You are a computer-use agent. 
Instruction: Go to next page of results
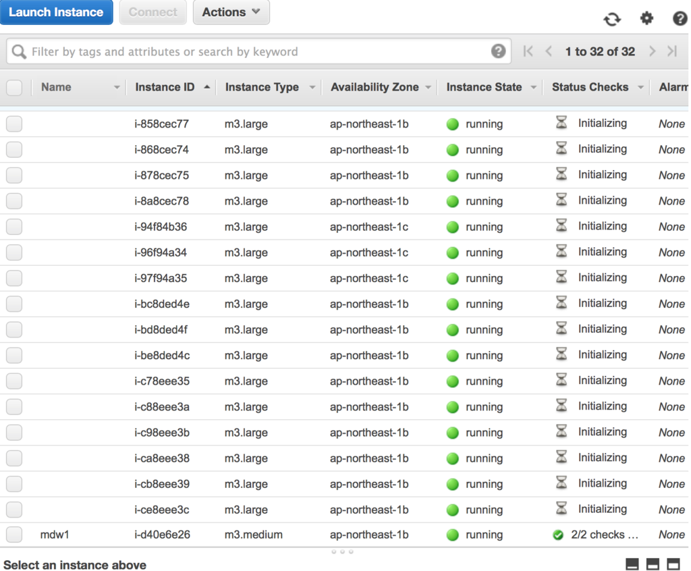coord(653,51)
